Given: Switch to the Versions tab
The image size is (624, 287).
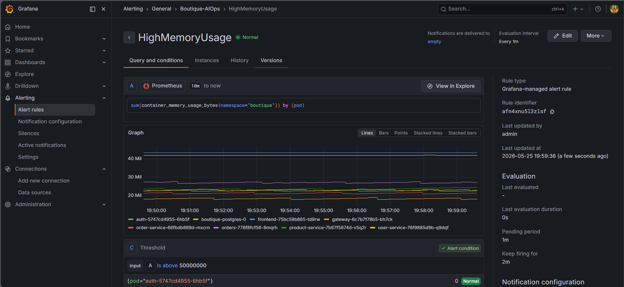Looking at the screenshot, I should pos(271,60).
